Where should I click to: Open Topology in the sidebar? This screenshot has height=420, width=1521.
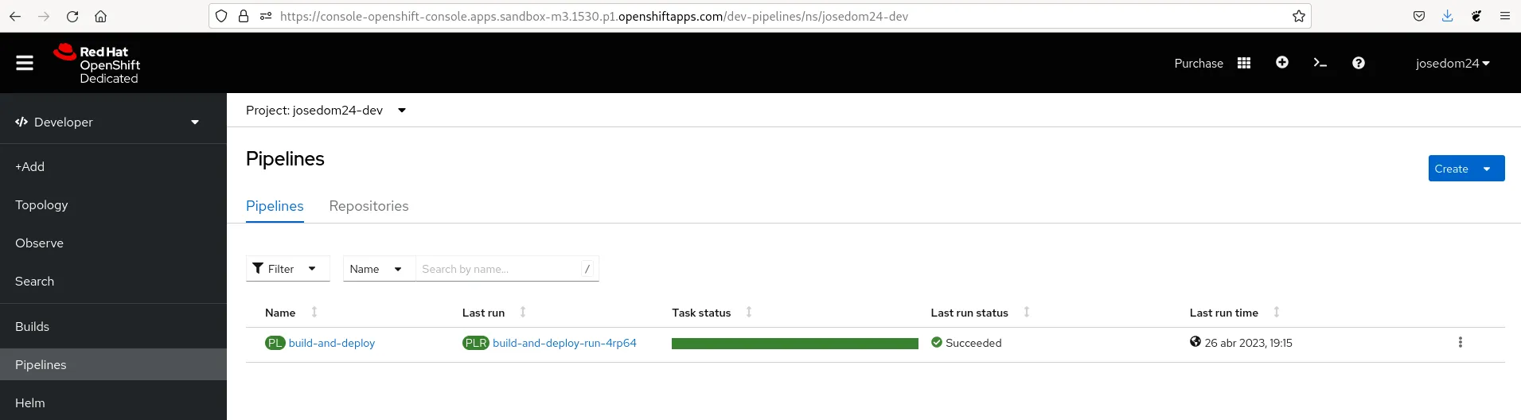pyautogui.click(x=41, y=204)
